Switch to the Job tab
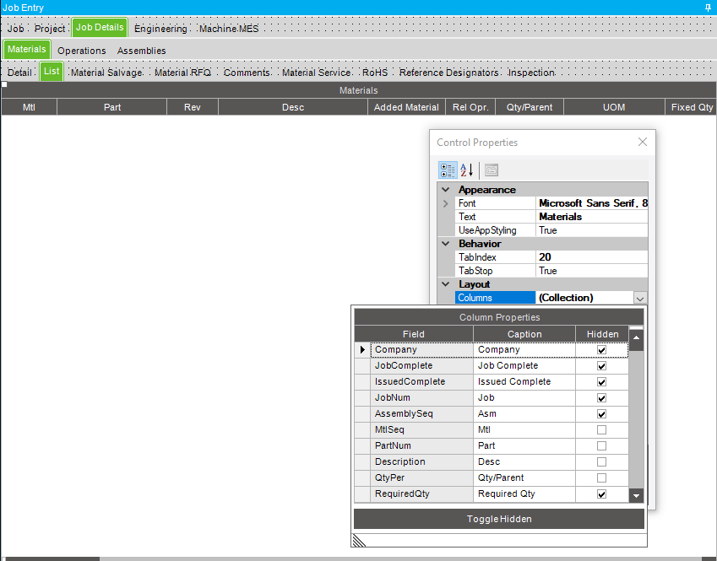The height and width of the screenshot is (561, 717). 15,29
